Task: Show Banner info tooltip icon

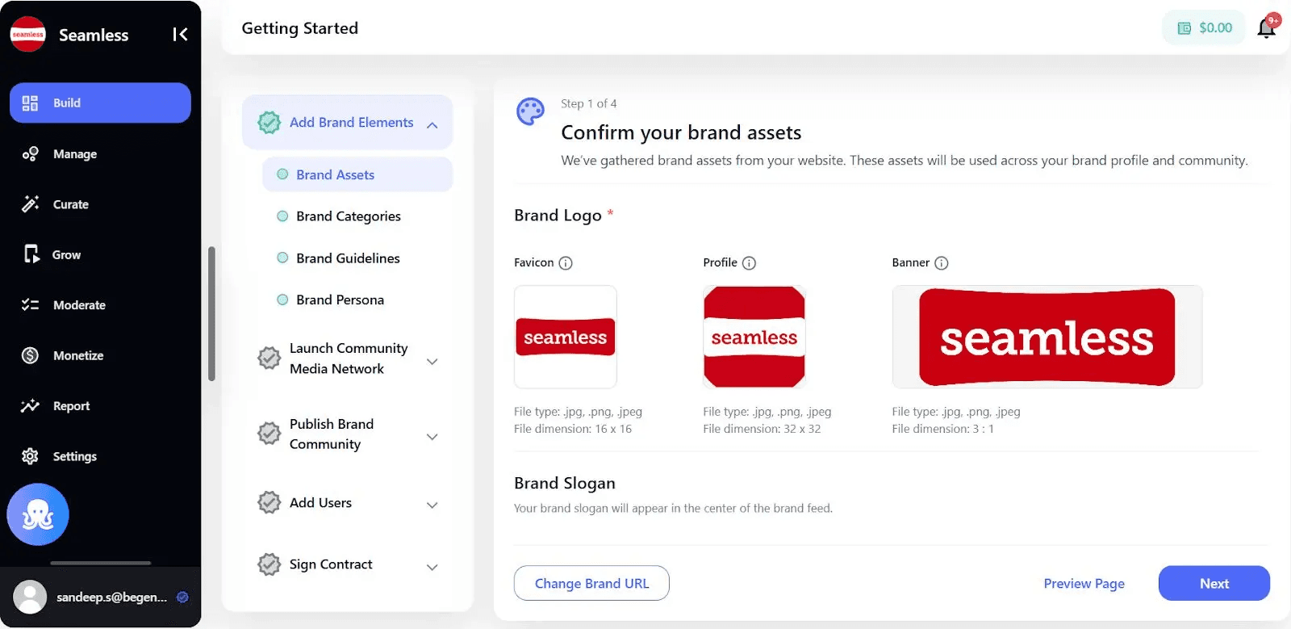Action: pyautogui.click(x=942, y=263)
